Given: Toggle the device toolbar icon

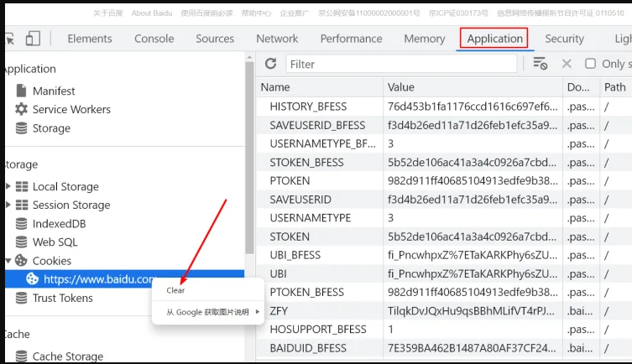Looking at the screenshot, I should pyautogui.click(x=33, y=39).
